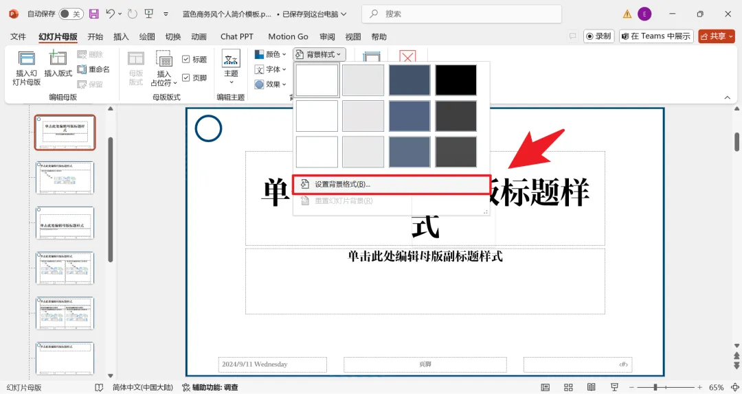Click the footer date placeholder
The image size is (742, 394).
[272, 364]
